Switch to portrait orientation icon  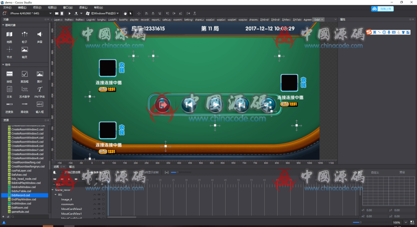[62, 13]
